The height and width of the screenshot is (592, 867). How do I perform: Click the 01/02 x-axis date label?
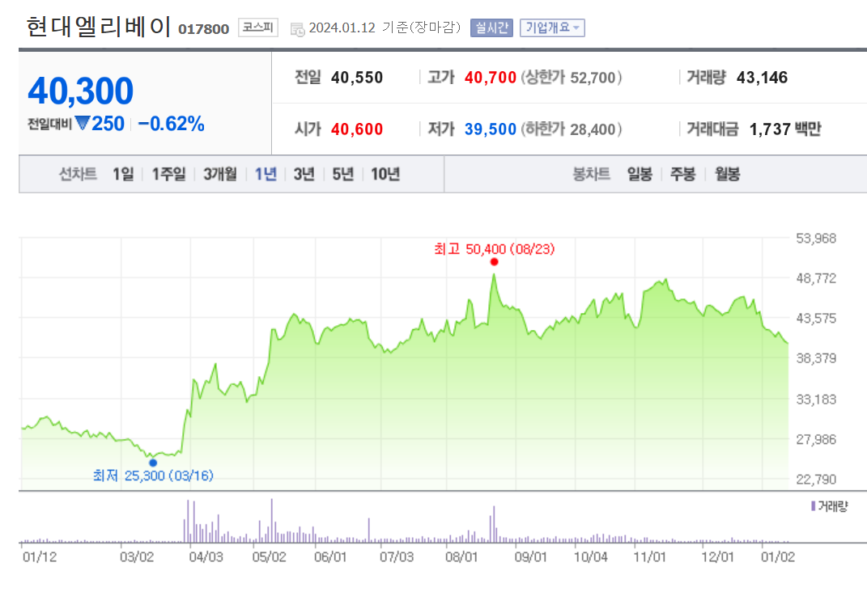coord(777,556)
